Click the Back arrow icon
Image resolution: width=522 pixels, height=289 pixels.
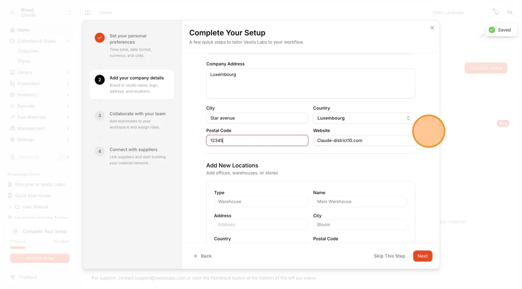coord(196,256)
